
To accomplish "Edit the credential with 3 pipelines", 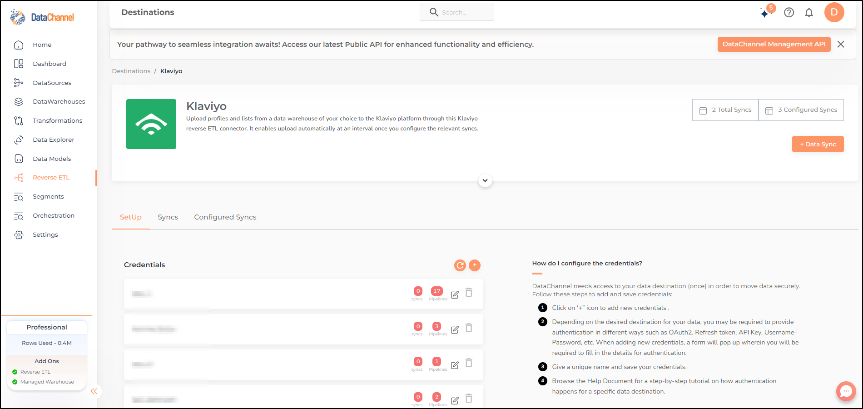I will pyautogui.click(x=455, y=329).
